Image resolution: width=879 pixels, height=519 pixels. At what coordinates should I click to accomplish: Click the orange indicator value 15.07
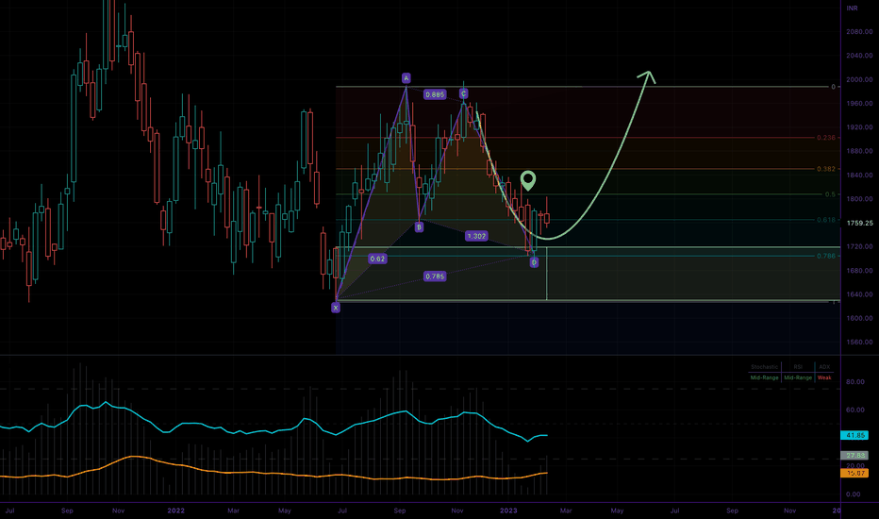(x=854, y=473)
